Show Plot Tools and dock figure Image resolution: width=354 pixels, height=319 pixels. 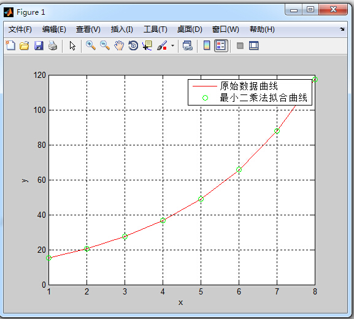point(254,45)
